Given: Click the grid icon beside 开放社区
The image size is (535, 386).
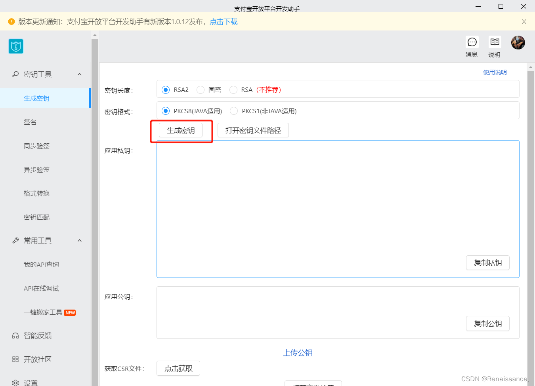Looking at the screenshot, I should (15, 359).
